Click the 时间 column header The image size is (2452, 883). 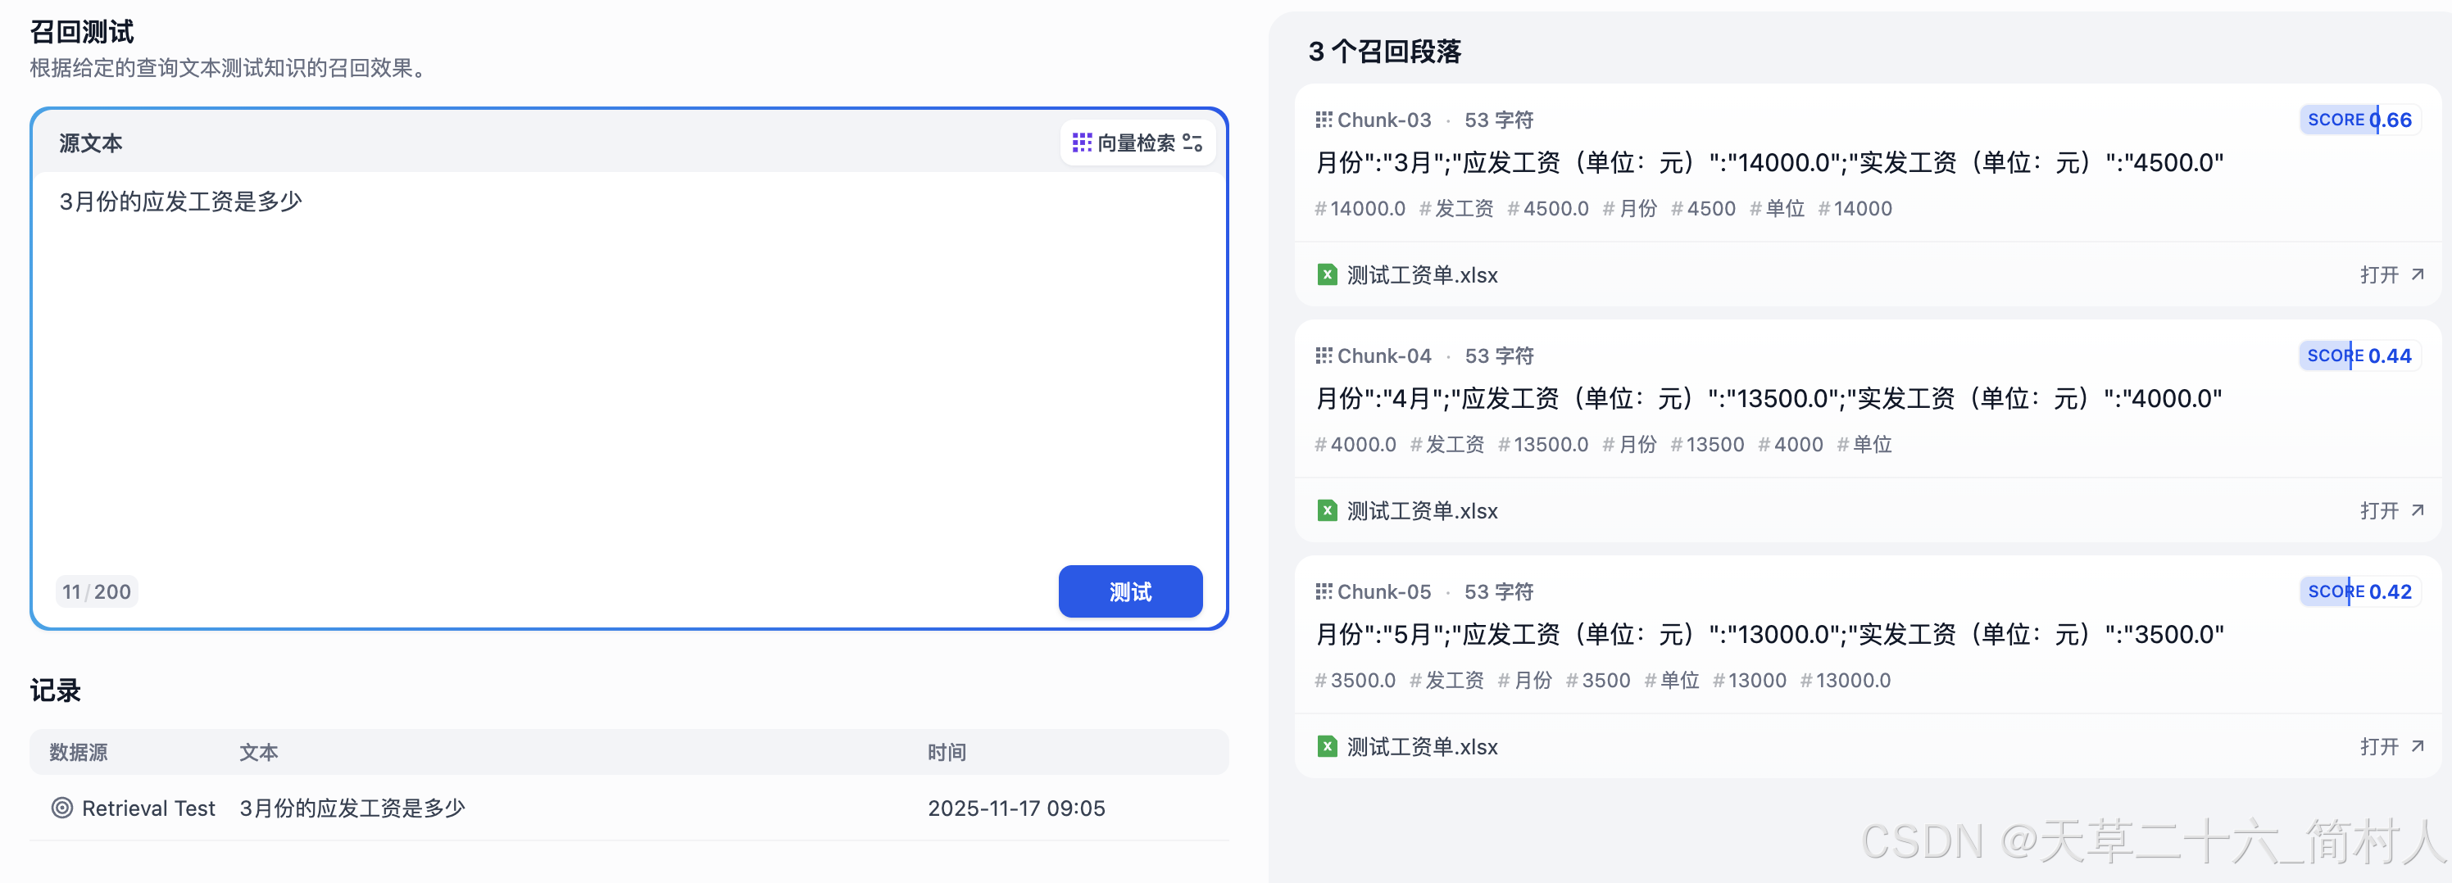947,752
